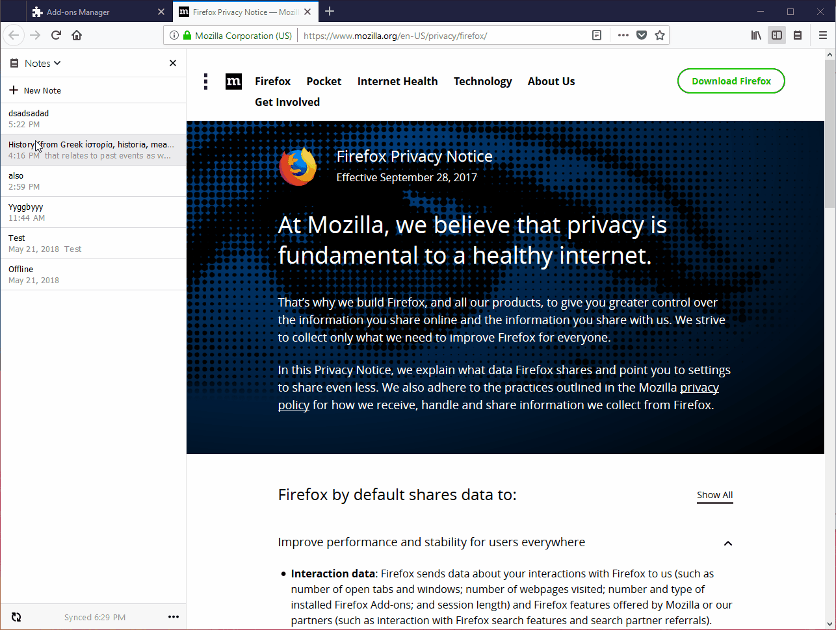Viewport: 836px width, 630px height.
Task: Close the Add-ons Manager tab
Action: pos(161,12)
